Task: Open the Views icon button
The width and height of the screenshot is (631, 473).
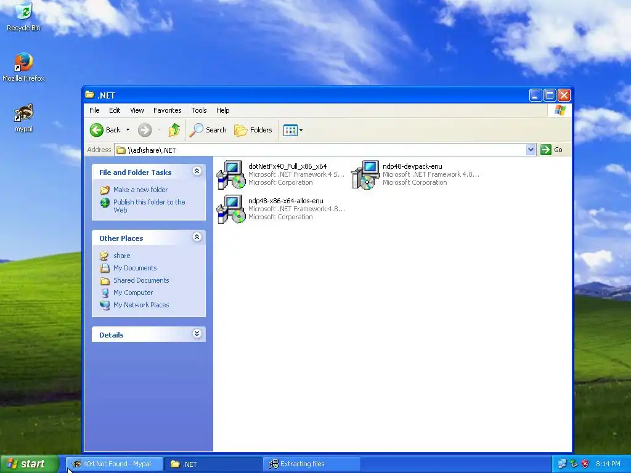Action: (290, 130)
